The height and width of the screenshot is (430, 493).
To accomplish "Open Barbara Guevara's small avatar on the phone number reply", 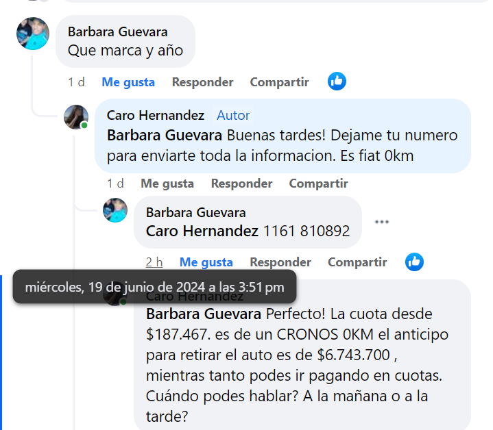I will pos(115,210).
